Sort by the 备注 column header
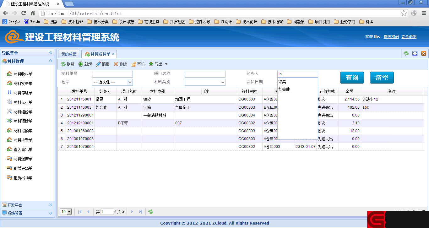 [392, 91]
